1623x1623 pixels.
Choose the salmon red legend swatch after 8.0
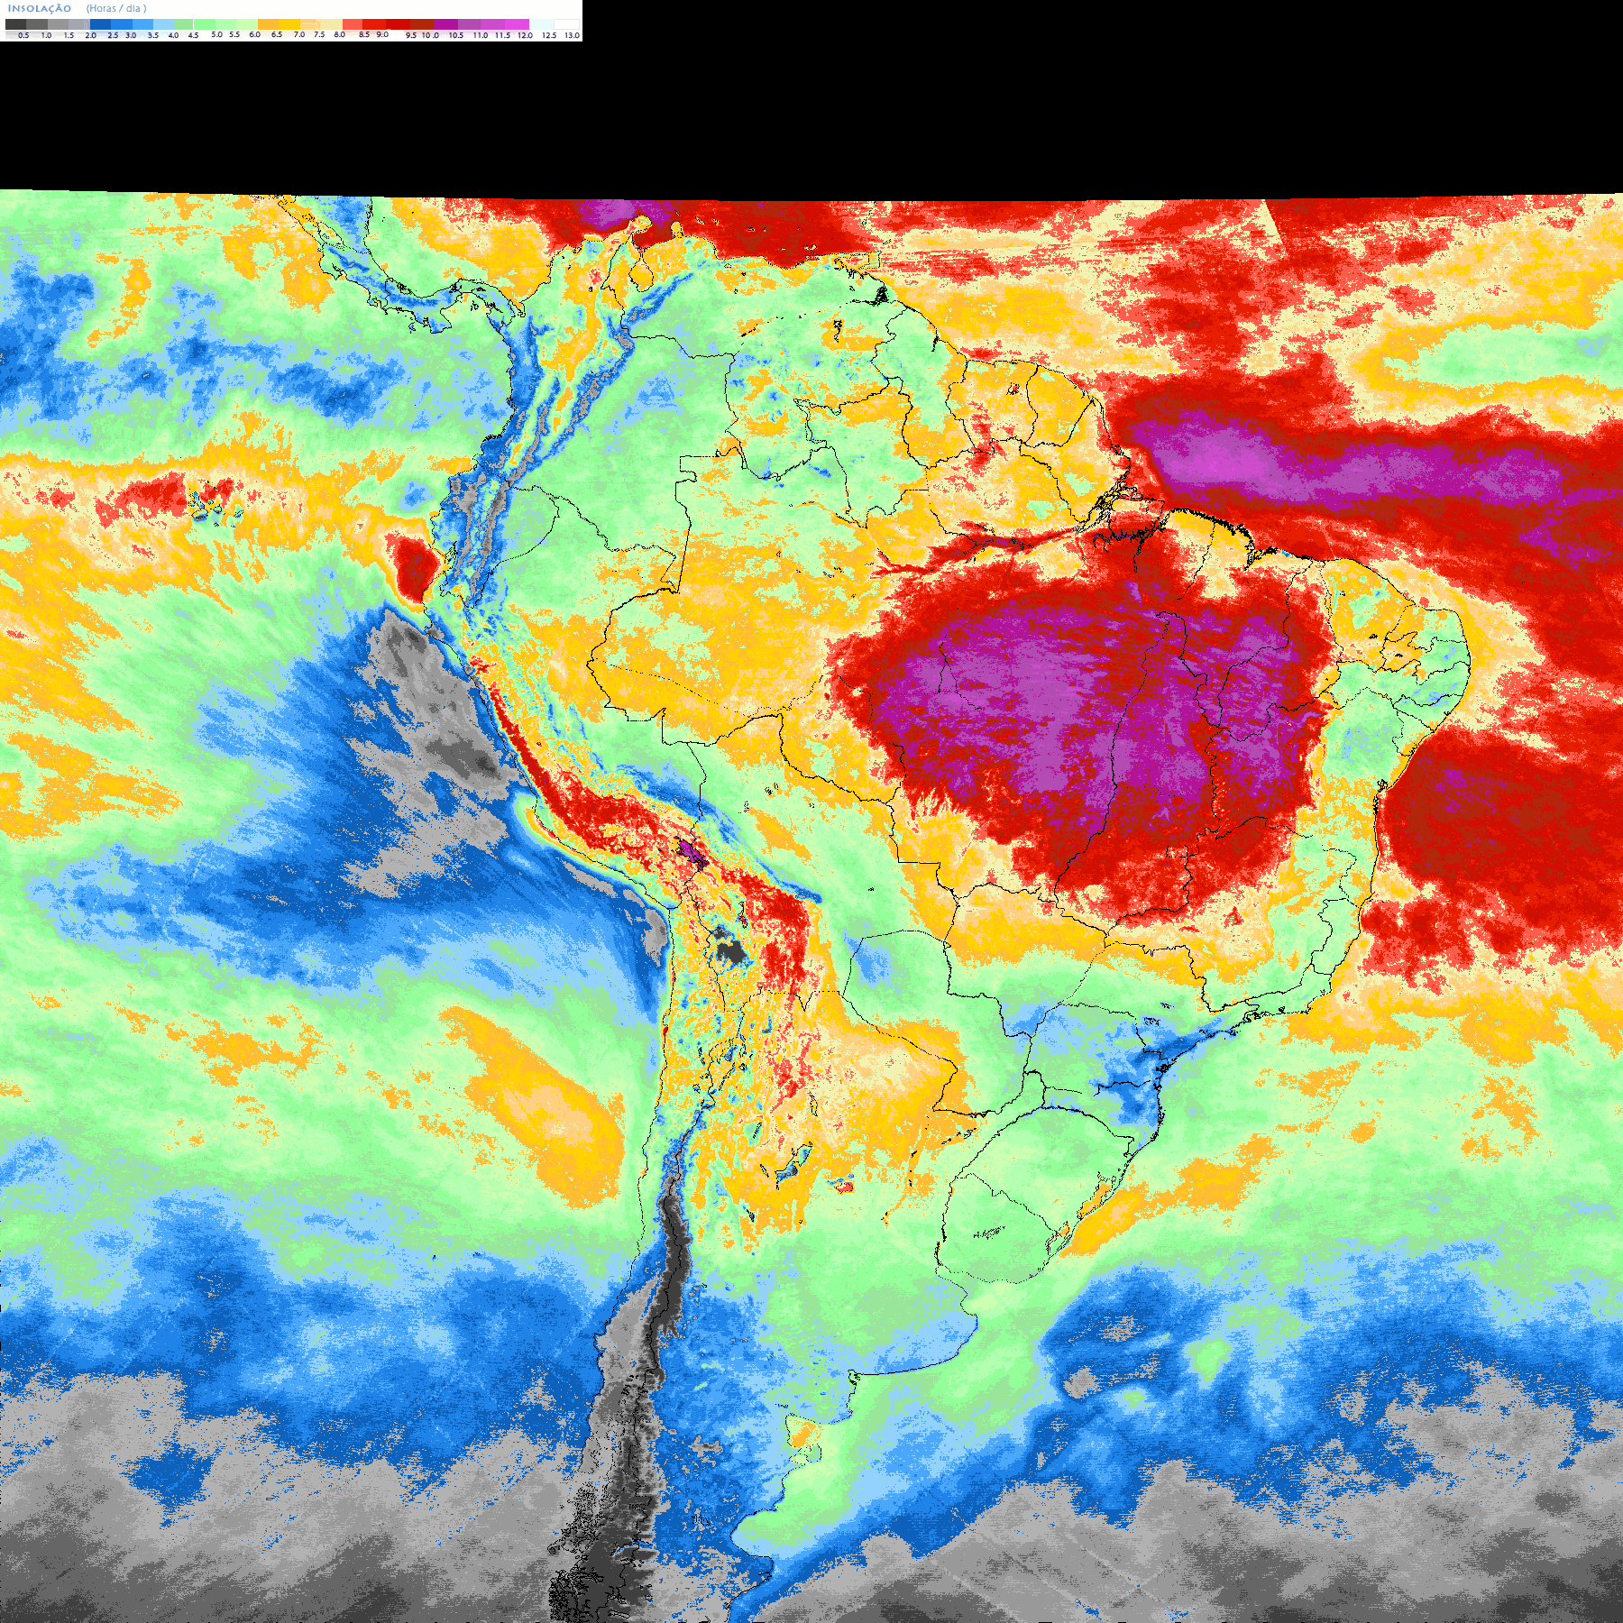[353, 24]
